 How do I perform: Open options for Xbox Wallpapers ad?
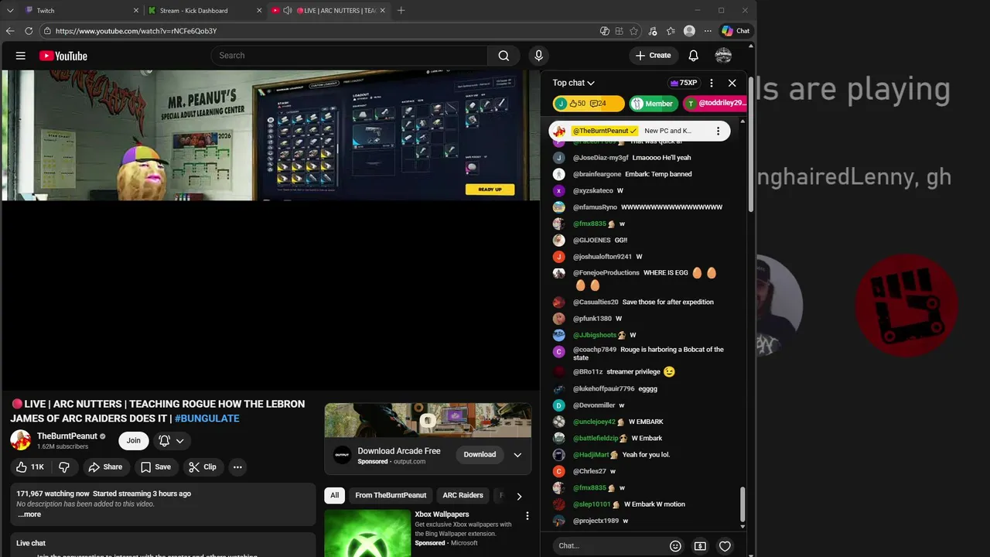click(527, 516)
